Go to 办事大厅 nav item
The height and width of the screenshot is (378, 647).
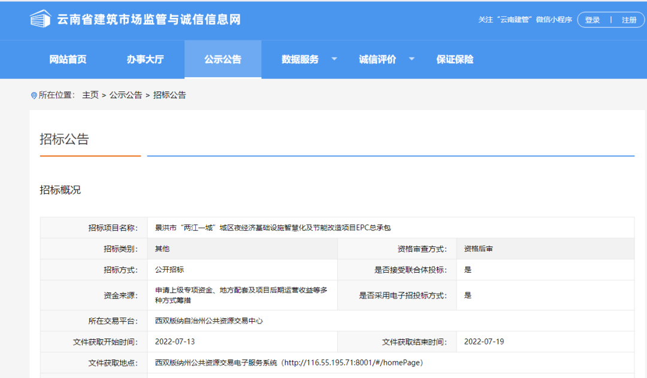(145, 59)
